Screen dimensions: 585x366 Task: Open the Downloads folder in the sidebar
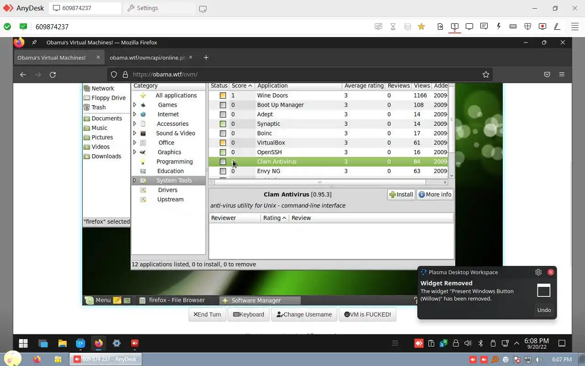[x=102, y=156]
